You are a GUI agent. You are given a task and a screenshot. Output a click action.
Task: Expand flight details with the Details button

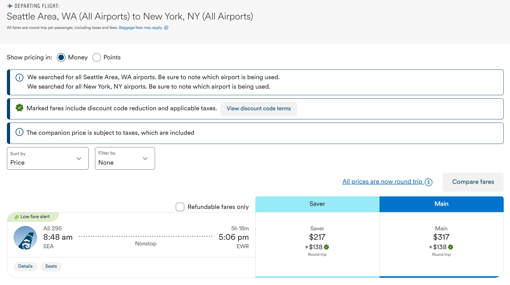tap(25, 266)
